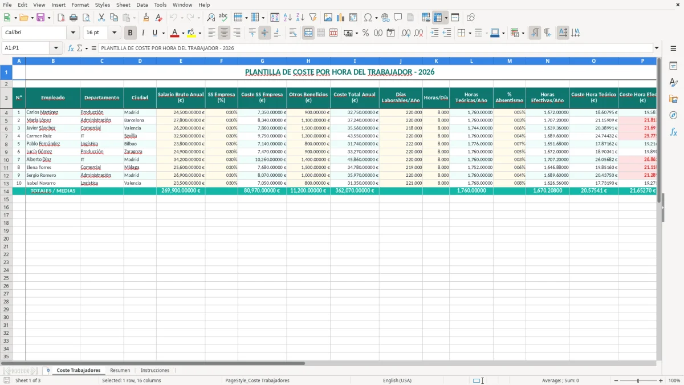Viewport: 684px width, 385px height.
Task: Click the Copy icon
Action: click(114, 18)
